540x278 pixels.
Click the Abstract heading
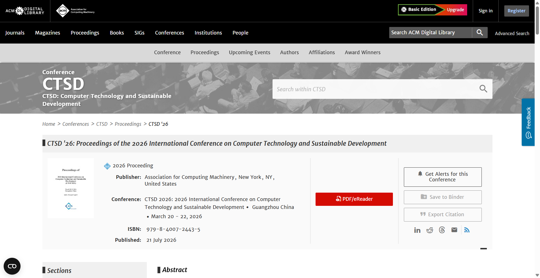(x=175, y=270)
